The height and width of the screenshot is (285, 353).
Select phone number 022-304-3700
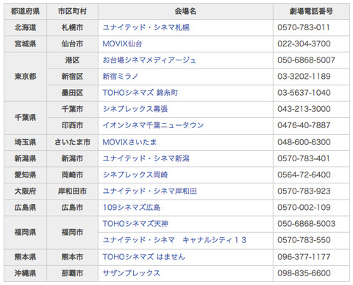(x=304, y=43)
